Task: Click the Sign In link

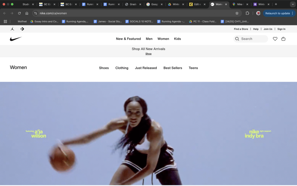Action: (281, 29)
